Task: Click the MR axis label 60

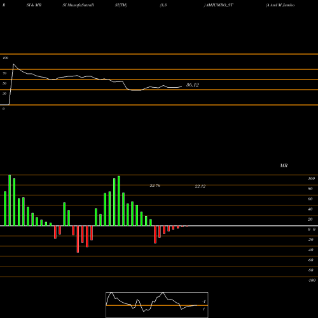Action: [310, 199]
